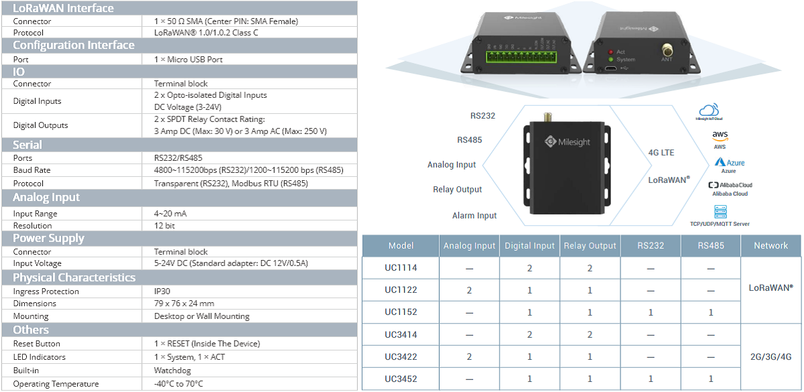
Task: Click the 79 x 76 x 24 mm dimensions
Action: [x=184, y=304]
